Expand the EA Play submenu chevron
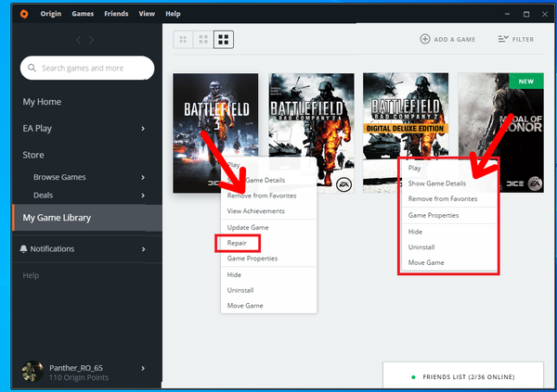Screen dimensions: 557x392 [143, 129]
